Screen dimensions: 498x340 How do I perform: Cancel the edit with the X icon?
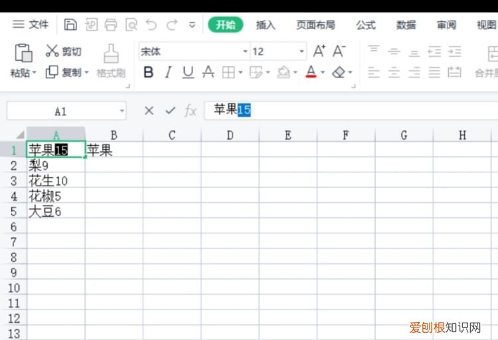149,111
